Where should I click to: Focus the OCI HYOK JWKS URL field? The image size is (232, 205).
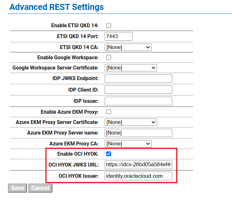click(138, 165)
